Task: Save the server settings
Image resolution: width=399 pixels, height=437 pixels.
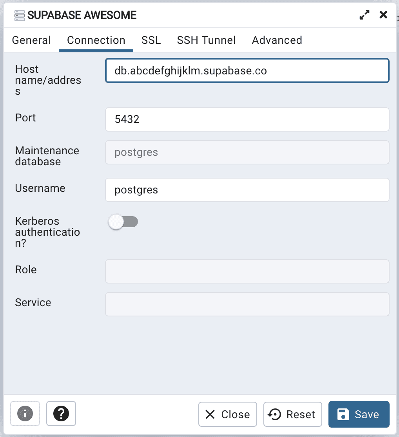Action: click(359, 414)
